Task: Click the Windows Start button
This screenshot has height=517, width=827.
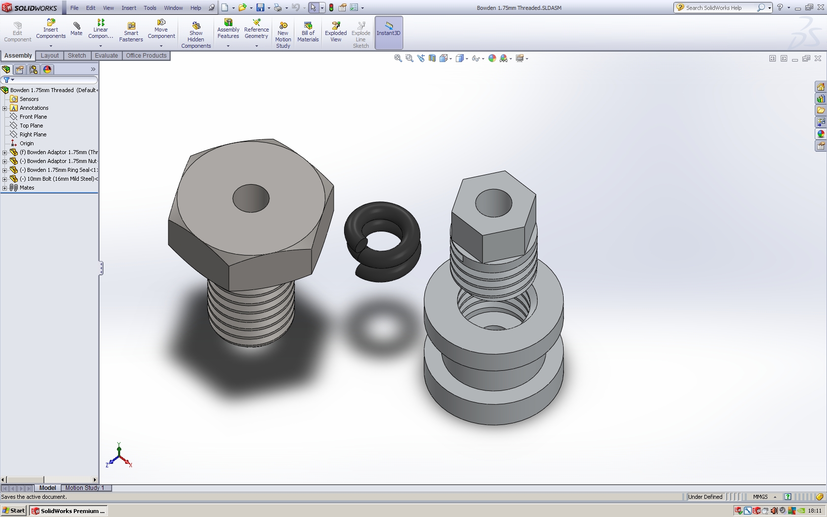Action: click(14, 511)
